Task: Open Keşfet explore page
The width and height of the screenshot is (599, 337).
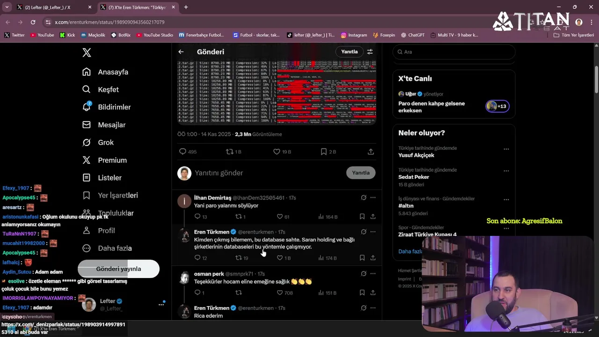Action: 101,89
